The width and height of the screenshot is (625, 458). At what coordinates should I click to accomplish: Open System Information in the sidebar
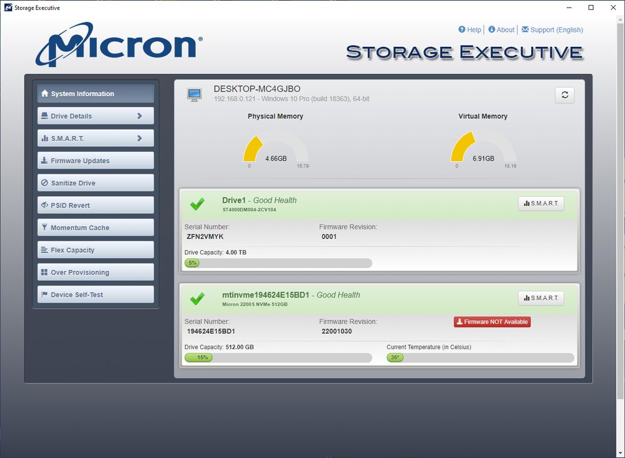(96, 94)
